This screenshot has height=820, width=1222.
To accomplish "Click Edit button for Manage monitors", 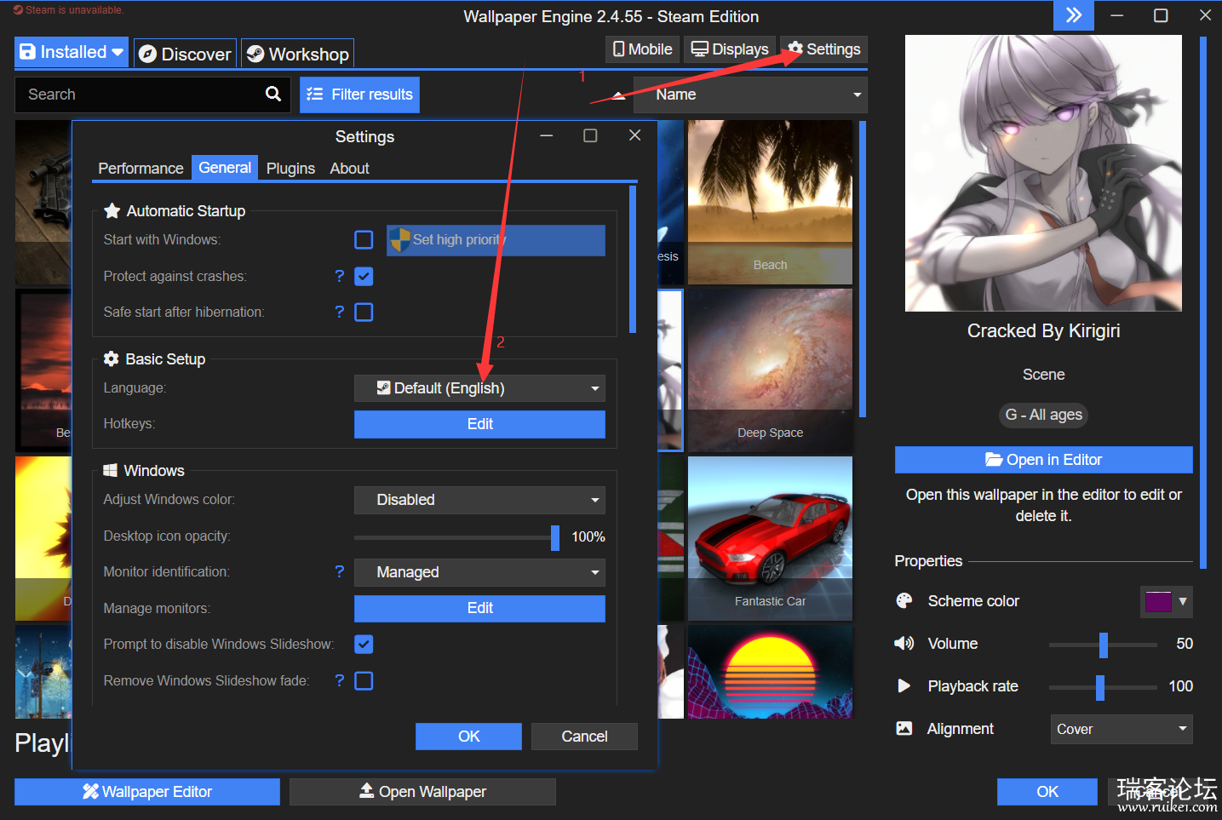I will coord(479,608).
